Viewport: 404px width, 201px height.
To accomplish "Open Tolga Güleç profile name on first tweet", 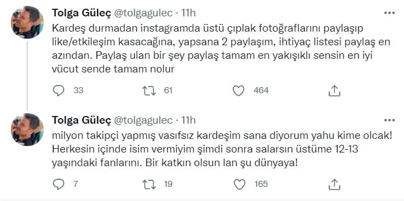I will (x=81, y=13).
